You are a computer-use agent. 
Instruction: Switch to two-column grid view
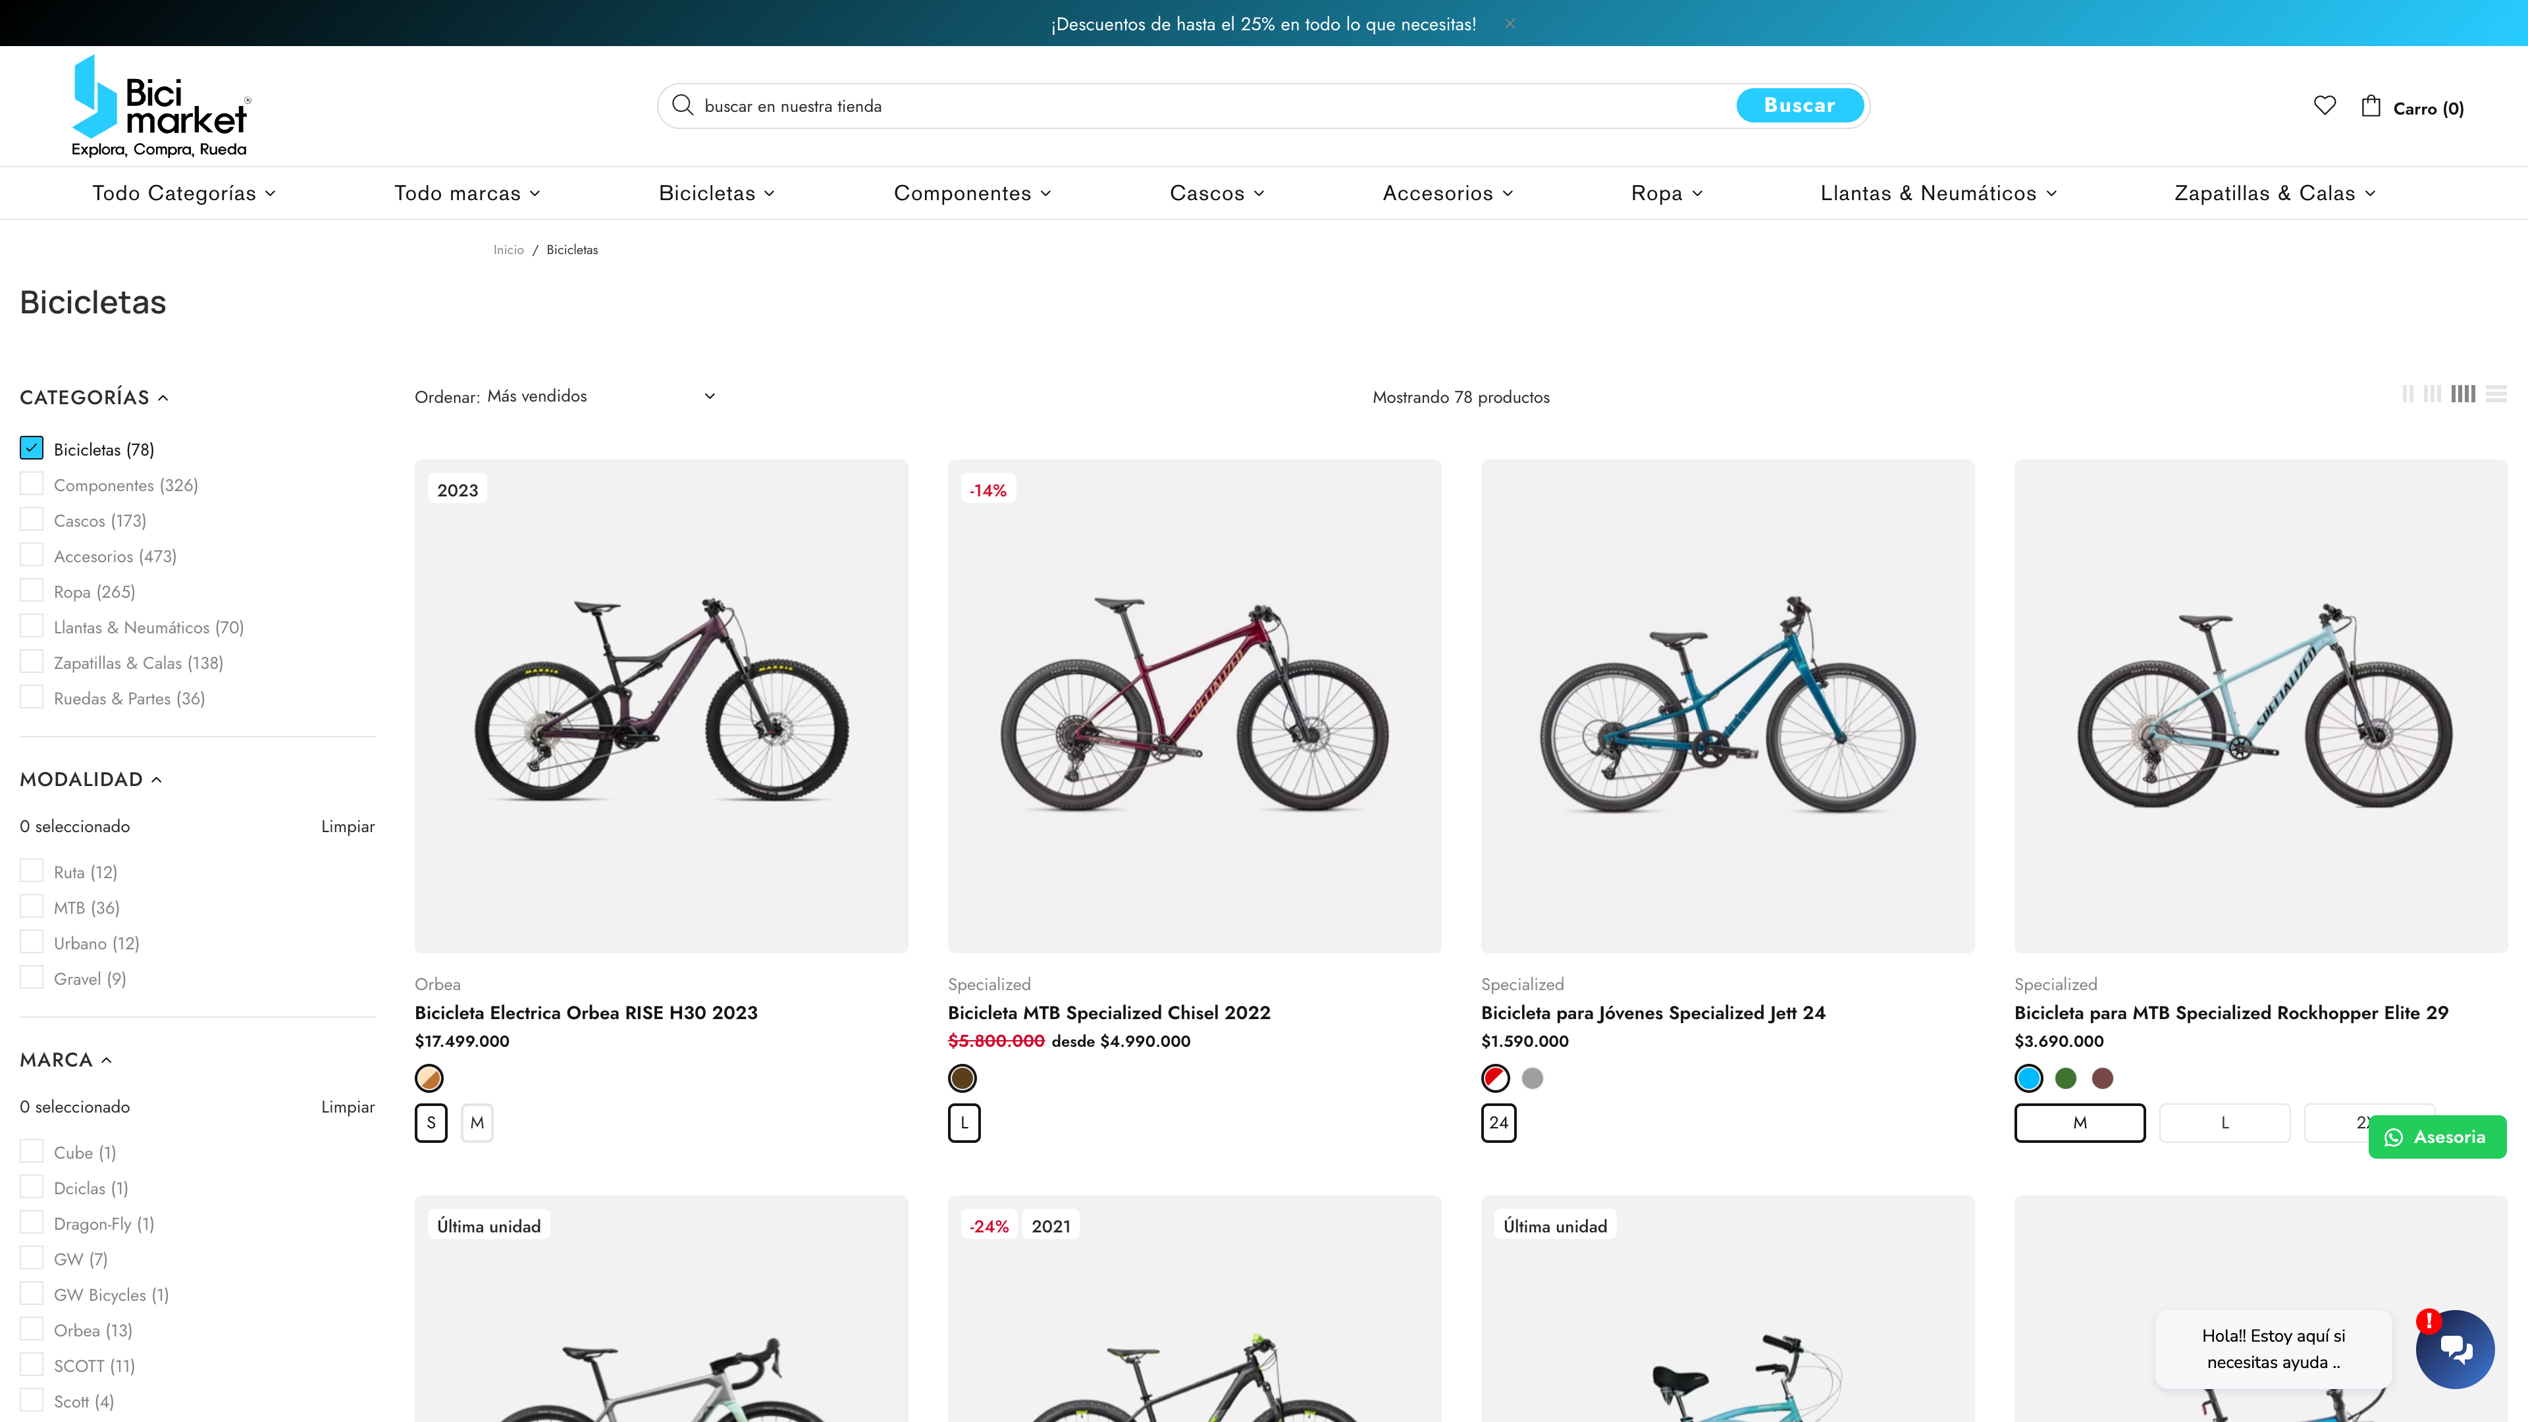pos(2408,394)
